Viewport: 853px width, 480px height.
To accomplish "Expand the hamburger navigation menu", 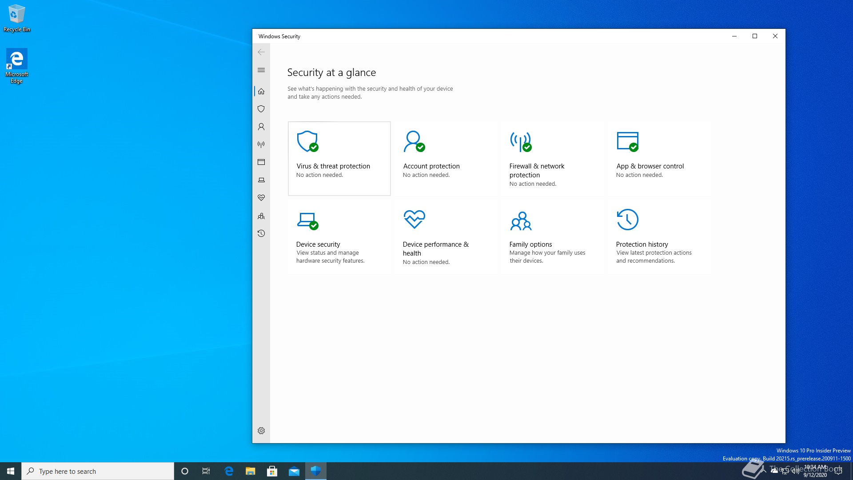I will tap(261, 70).
